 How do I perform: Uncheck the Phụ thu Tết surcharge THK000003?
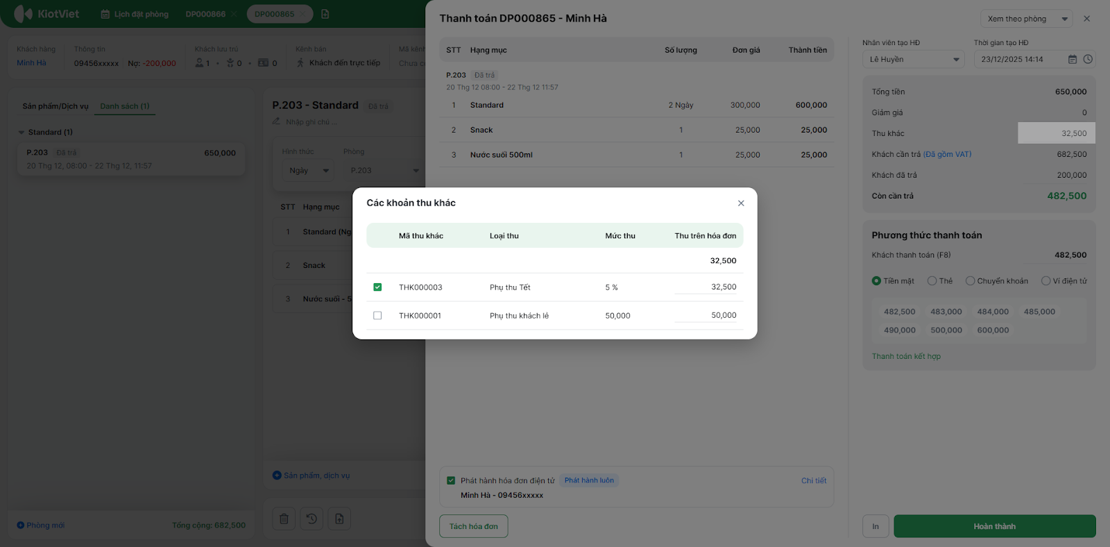[x=377, y=287]
